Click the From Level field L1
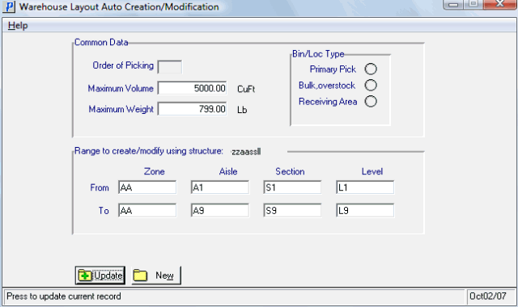This screenshot has width=518, height=307. pyautogui.click(x=365, y=187)
